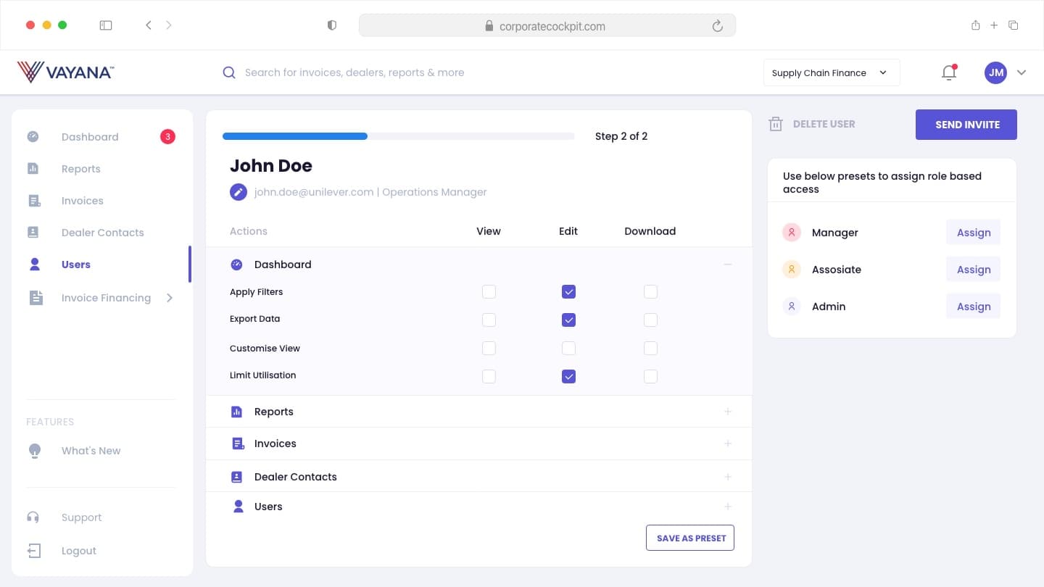The image size is (1044, 587).
Task: Uncheck Edit for Limit Utilisation
Action: tap(569, 376)
